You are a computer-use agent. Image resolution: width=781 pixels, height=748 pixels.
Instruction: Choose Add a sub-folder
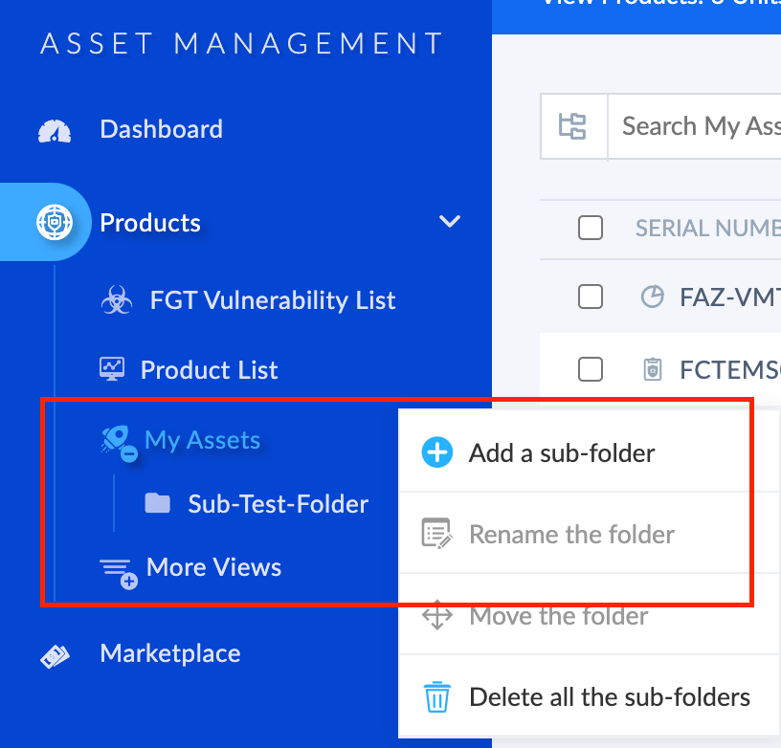pyautogui.click(x=561, y=452)
